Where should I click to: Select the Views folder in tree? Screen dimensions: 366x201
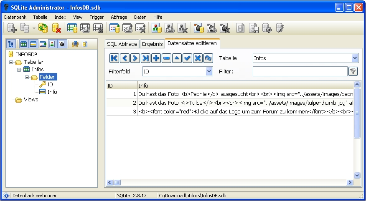[30, 100]
